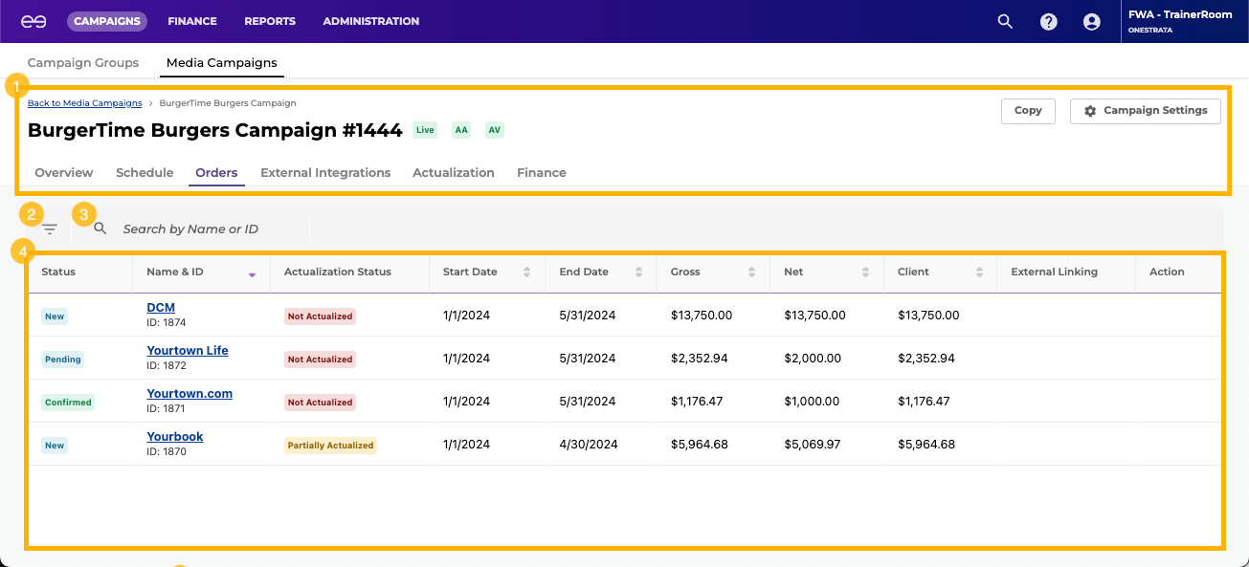Sort orders by End Date arrows
This screenshot has width=1249, height=567.
pos(638,273)
